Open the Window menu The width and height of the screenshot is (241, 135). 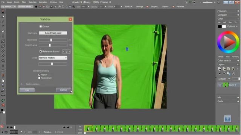(x=53, y=2)
